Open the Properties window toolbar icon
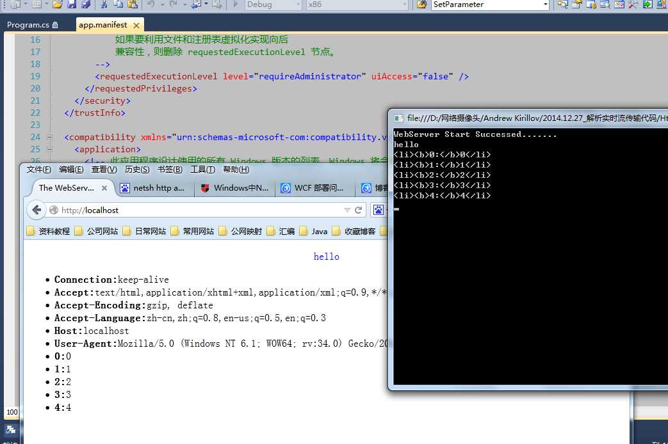The image size is (668, 444). tap(577, 4)
